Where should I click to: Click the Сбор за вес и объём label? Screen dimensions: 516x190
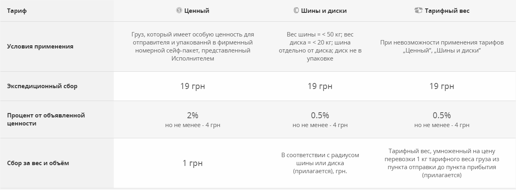pyautogui.click(x=38, y=164)
